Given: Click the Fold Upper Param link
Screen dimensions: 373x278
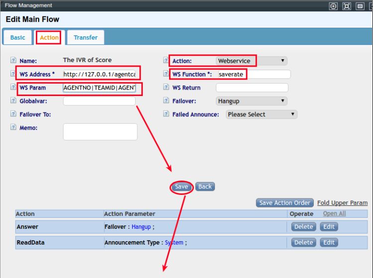Looking at the screenshot, I should pyautogui.click(x=342, y=203).
